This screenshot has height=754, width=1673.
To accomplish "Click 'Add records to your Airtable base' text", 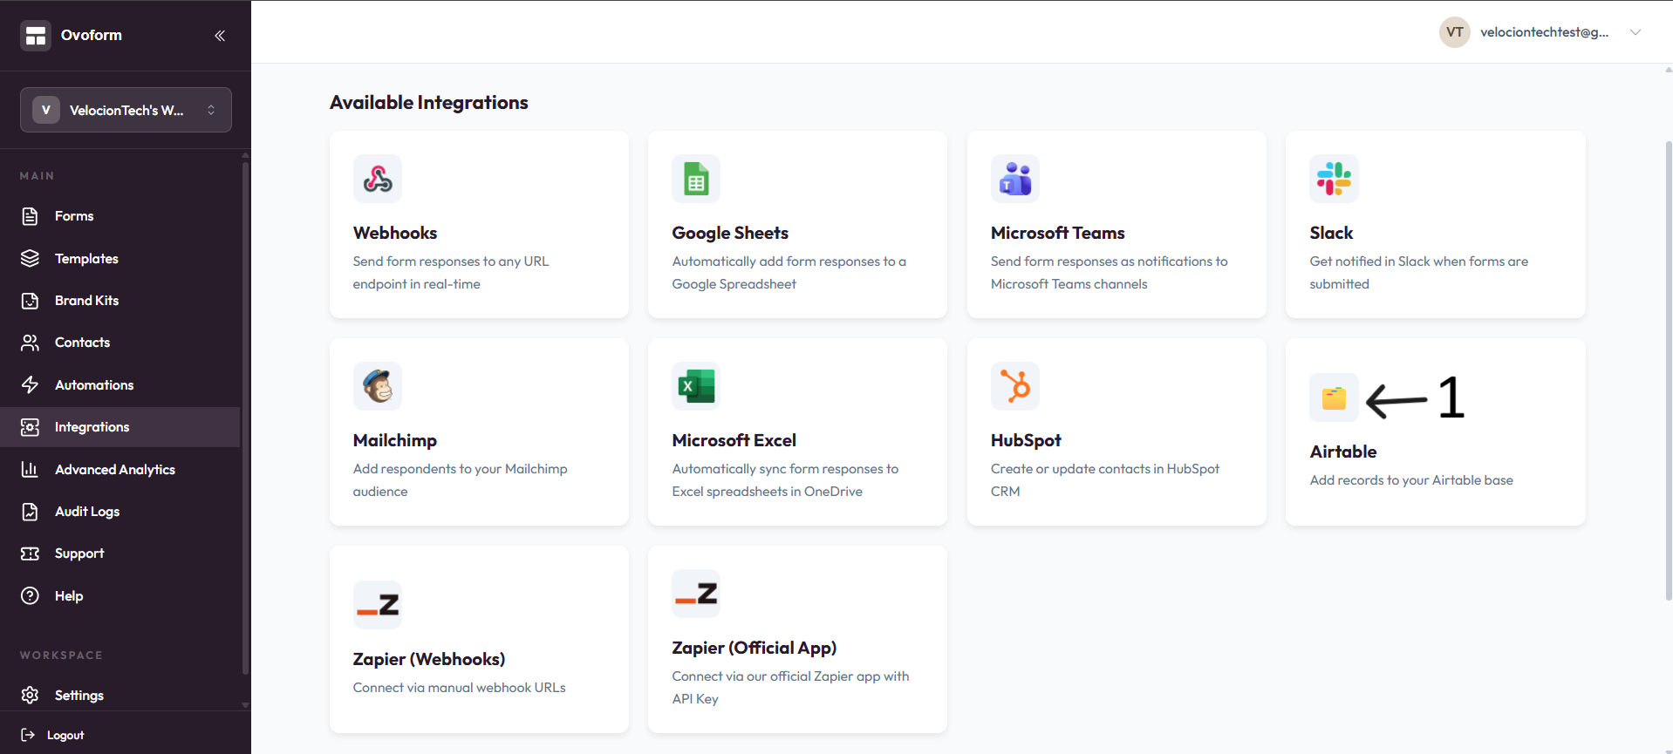I will pos(1411,480).
